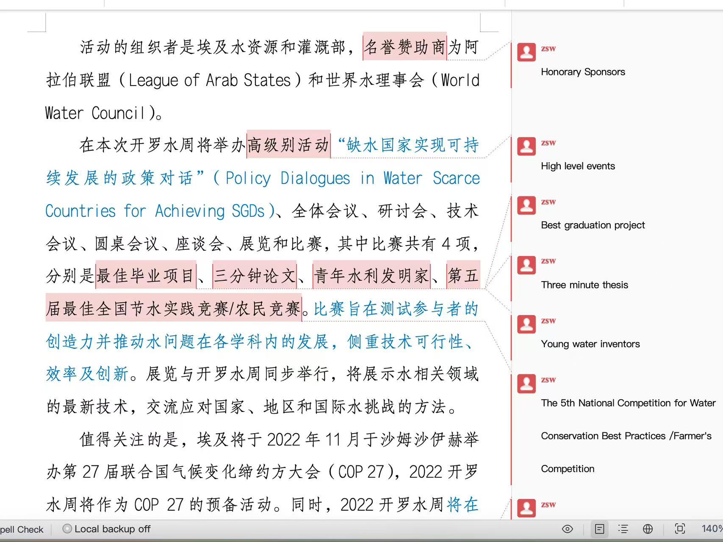Viewport: 723px width, 542px height.
Task: Select zsw avatar on Honorary Sponsors comment
Action: point(526,53)
